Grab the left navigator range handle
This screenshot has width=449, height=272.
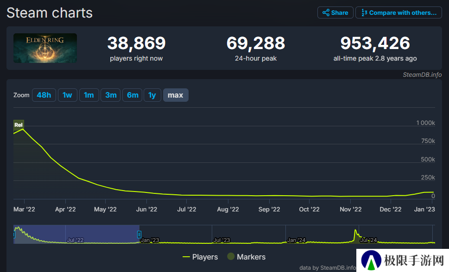[14, 235]
